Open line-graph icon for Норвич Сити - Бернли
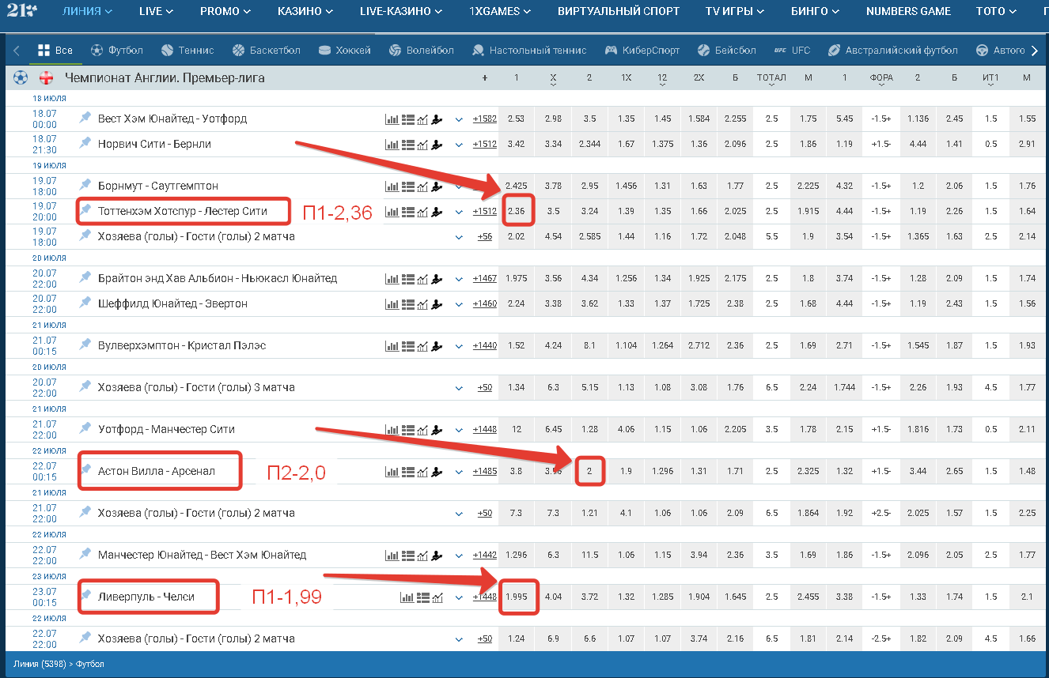The image size is (1049, 678). [x=422, y=145]
